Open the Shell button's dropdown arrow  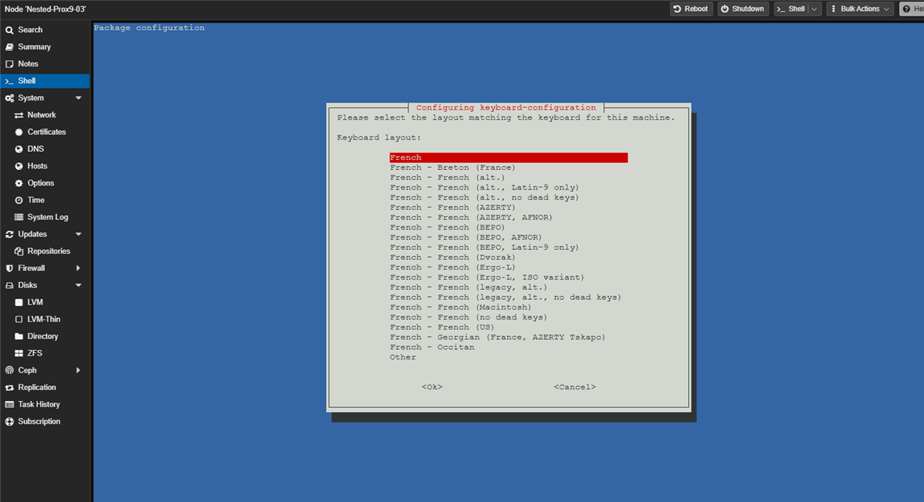pyautogui.click(x=814, y=9)
